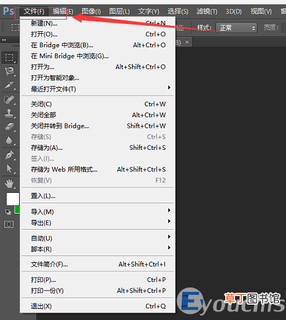
Task: Choose 存储为 Web 所用格式...
Action: [x=98, y=170]
